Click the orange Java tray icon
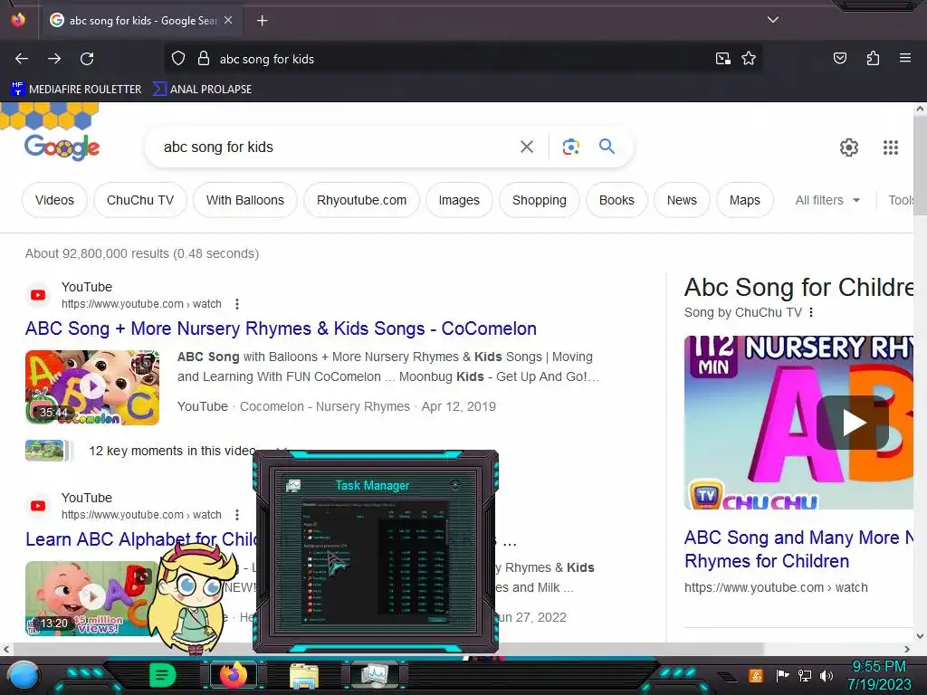Screen dimensions: 927x695 click(x=756, y=675)
